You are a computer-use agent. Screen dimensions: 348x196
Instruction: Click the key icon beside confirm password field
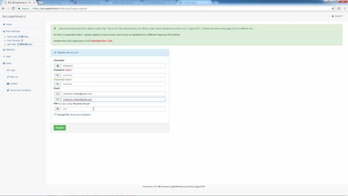pos(58,84)
